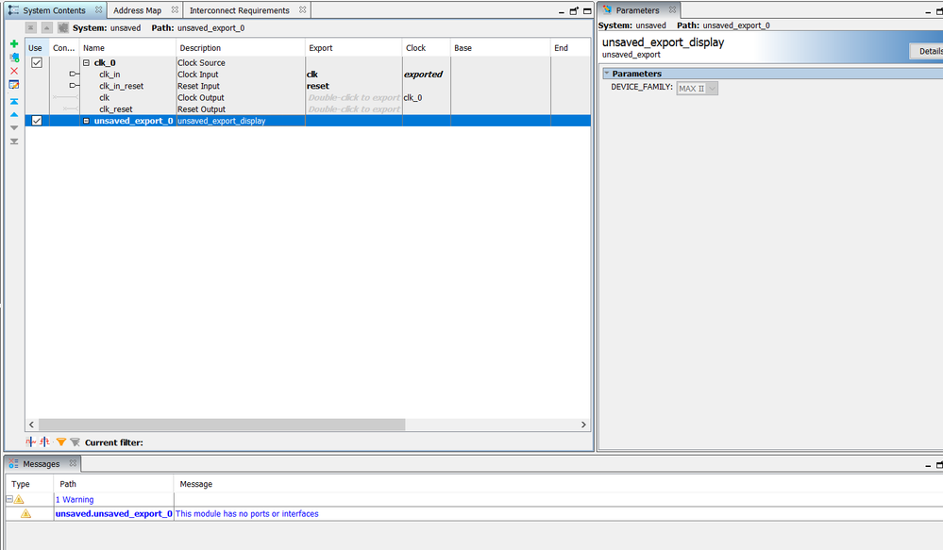Close the System Contents tab

click(98, 9)
